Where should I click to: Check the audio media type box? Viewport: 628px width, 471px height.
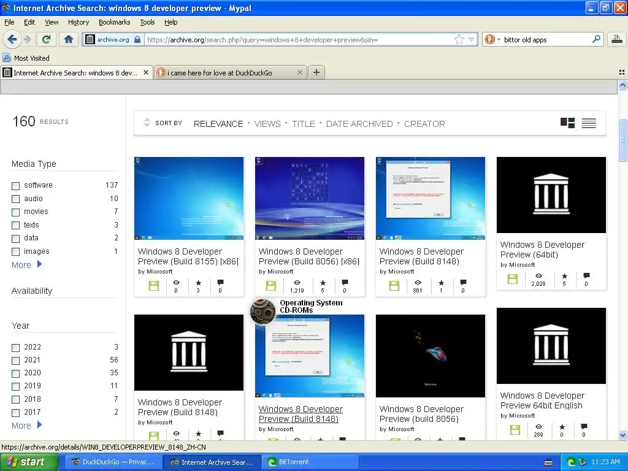15,199
